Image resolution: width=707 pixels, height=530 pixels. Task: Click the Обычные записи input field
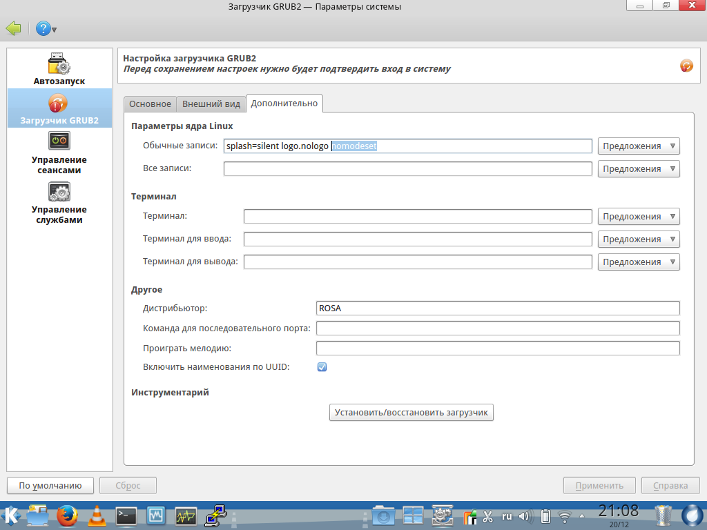[x=407, y=146]
